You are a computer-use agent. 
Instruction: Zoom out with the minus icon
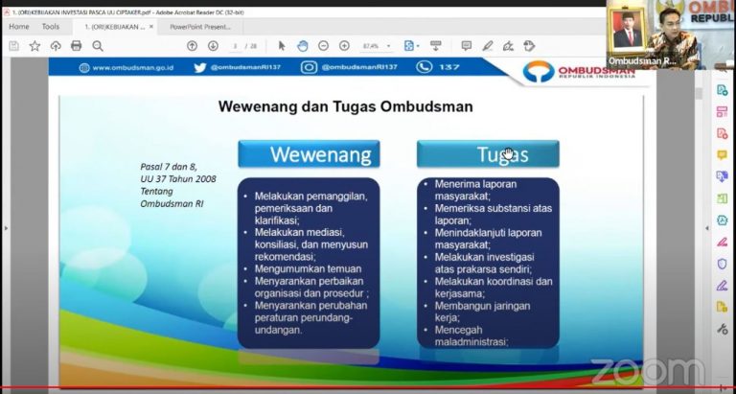point(323,46)
